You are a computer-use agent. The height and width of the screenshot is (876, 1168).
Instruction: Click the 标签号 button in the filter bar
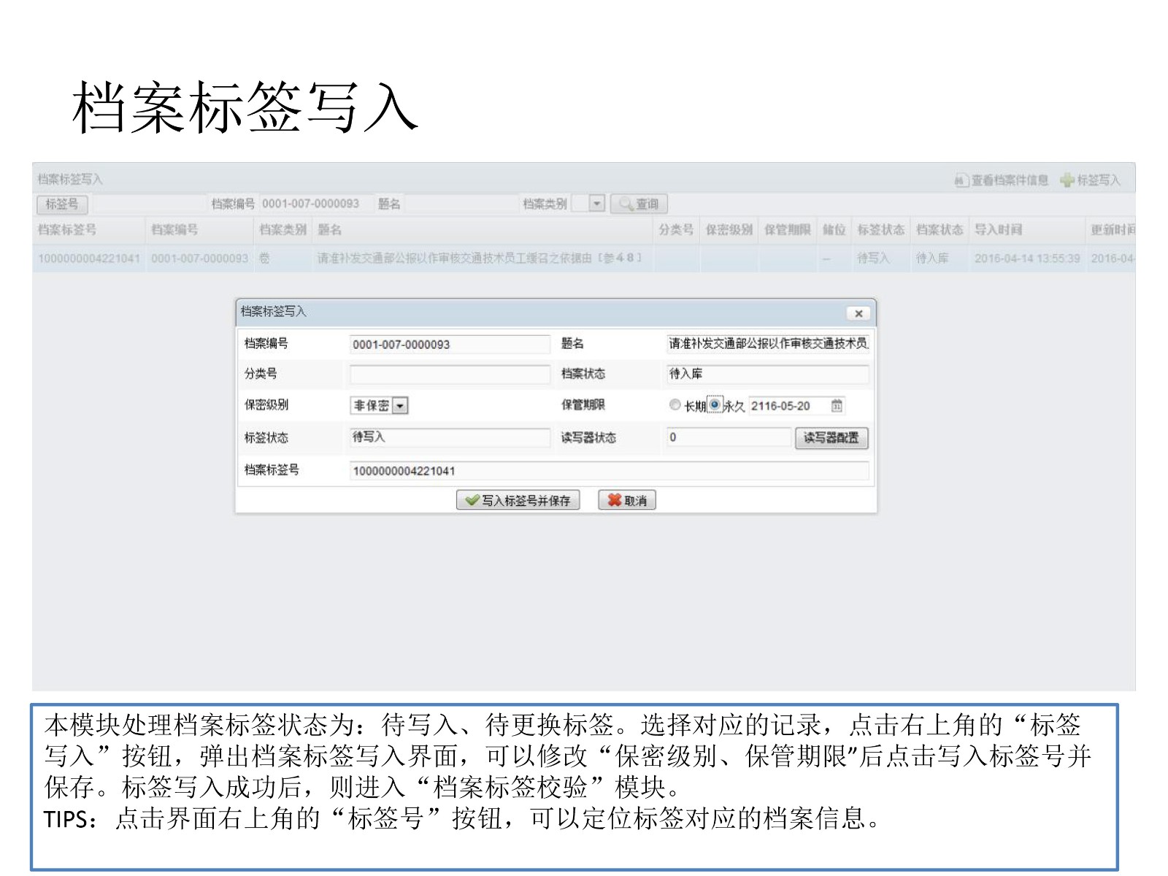click(62, 204)
